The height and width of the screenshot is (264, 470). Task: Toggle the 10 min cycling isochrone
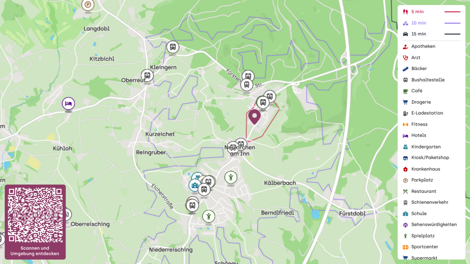click(x=431, y=23)
